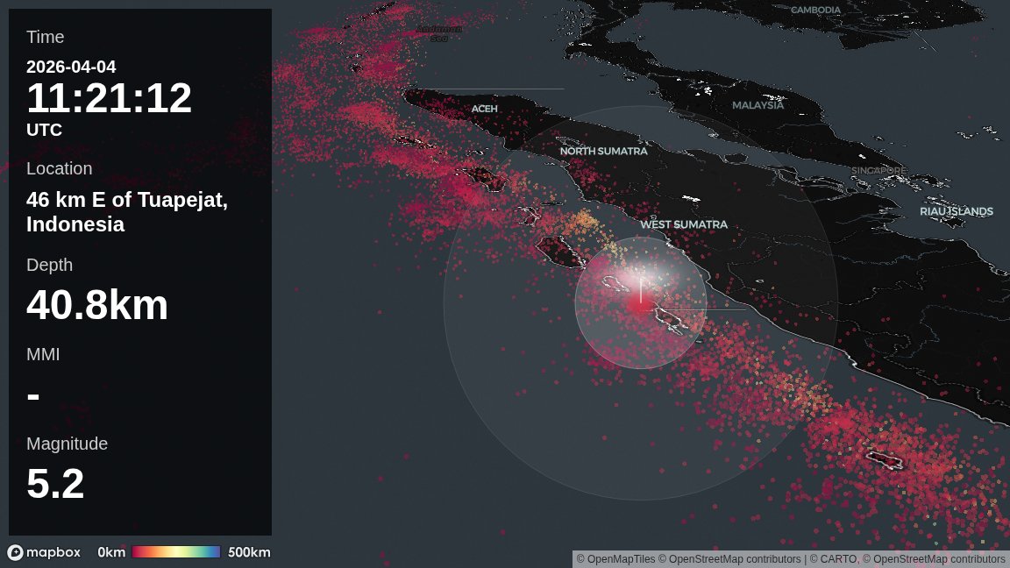Click the depth reading 40.8km
This screenshot has height=568, width=1010.
(97, 305)
